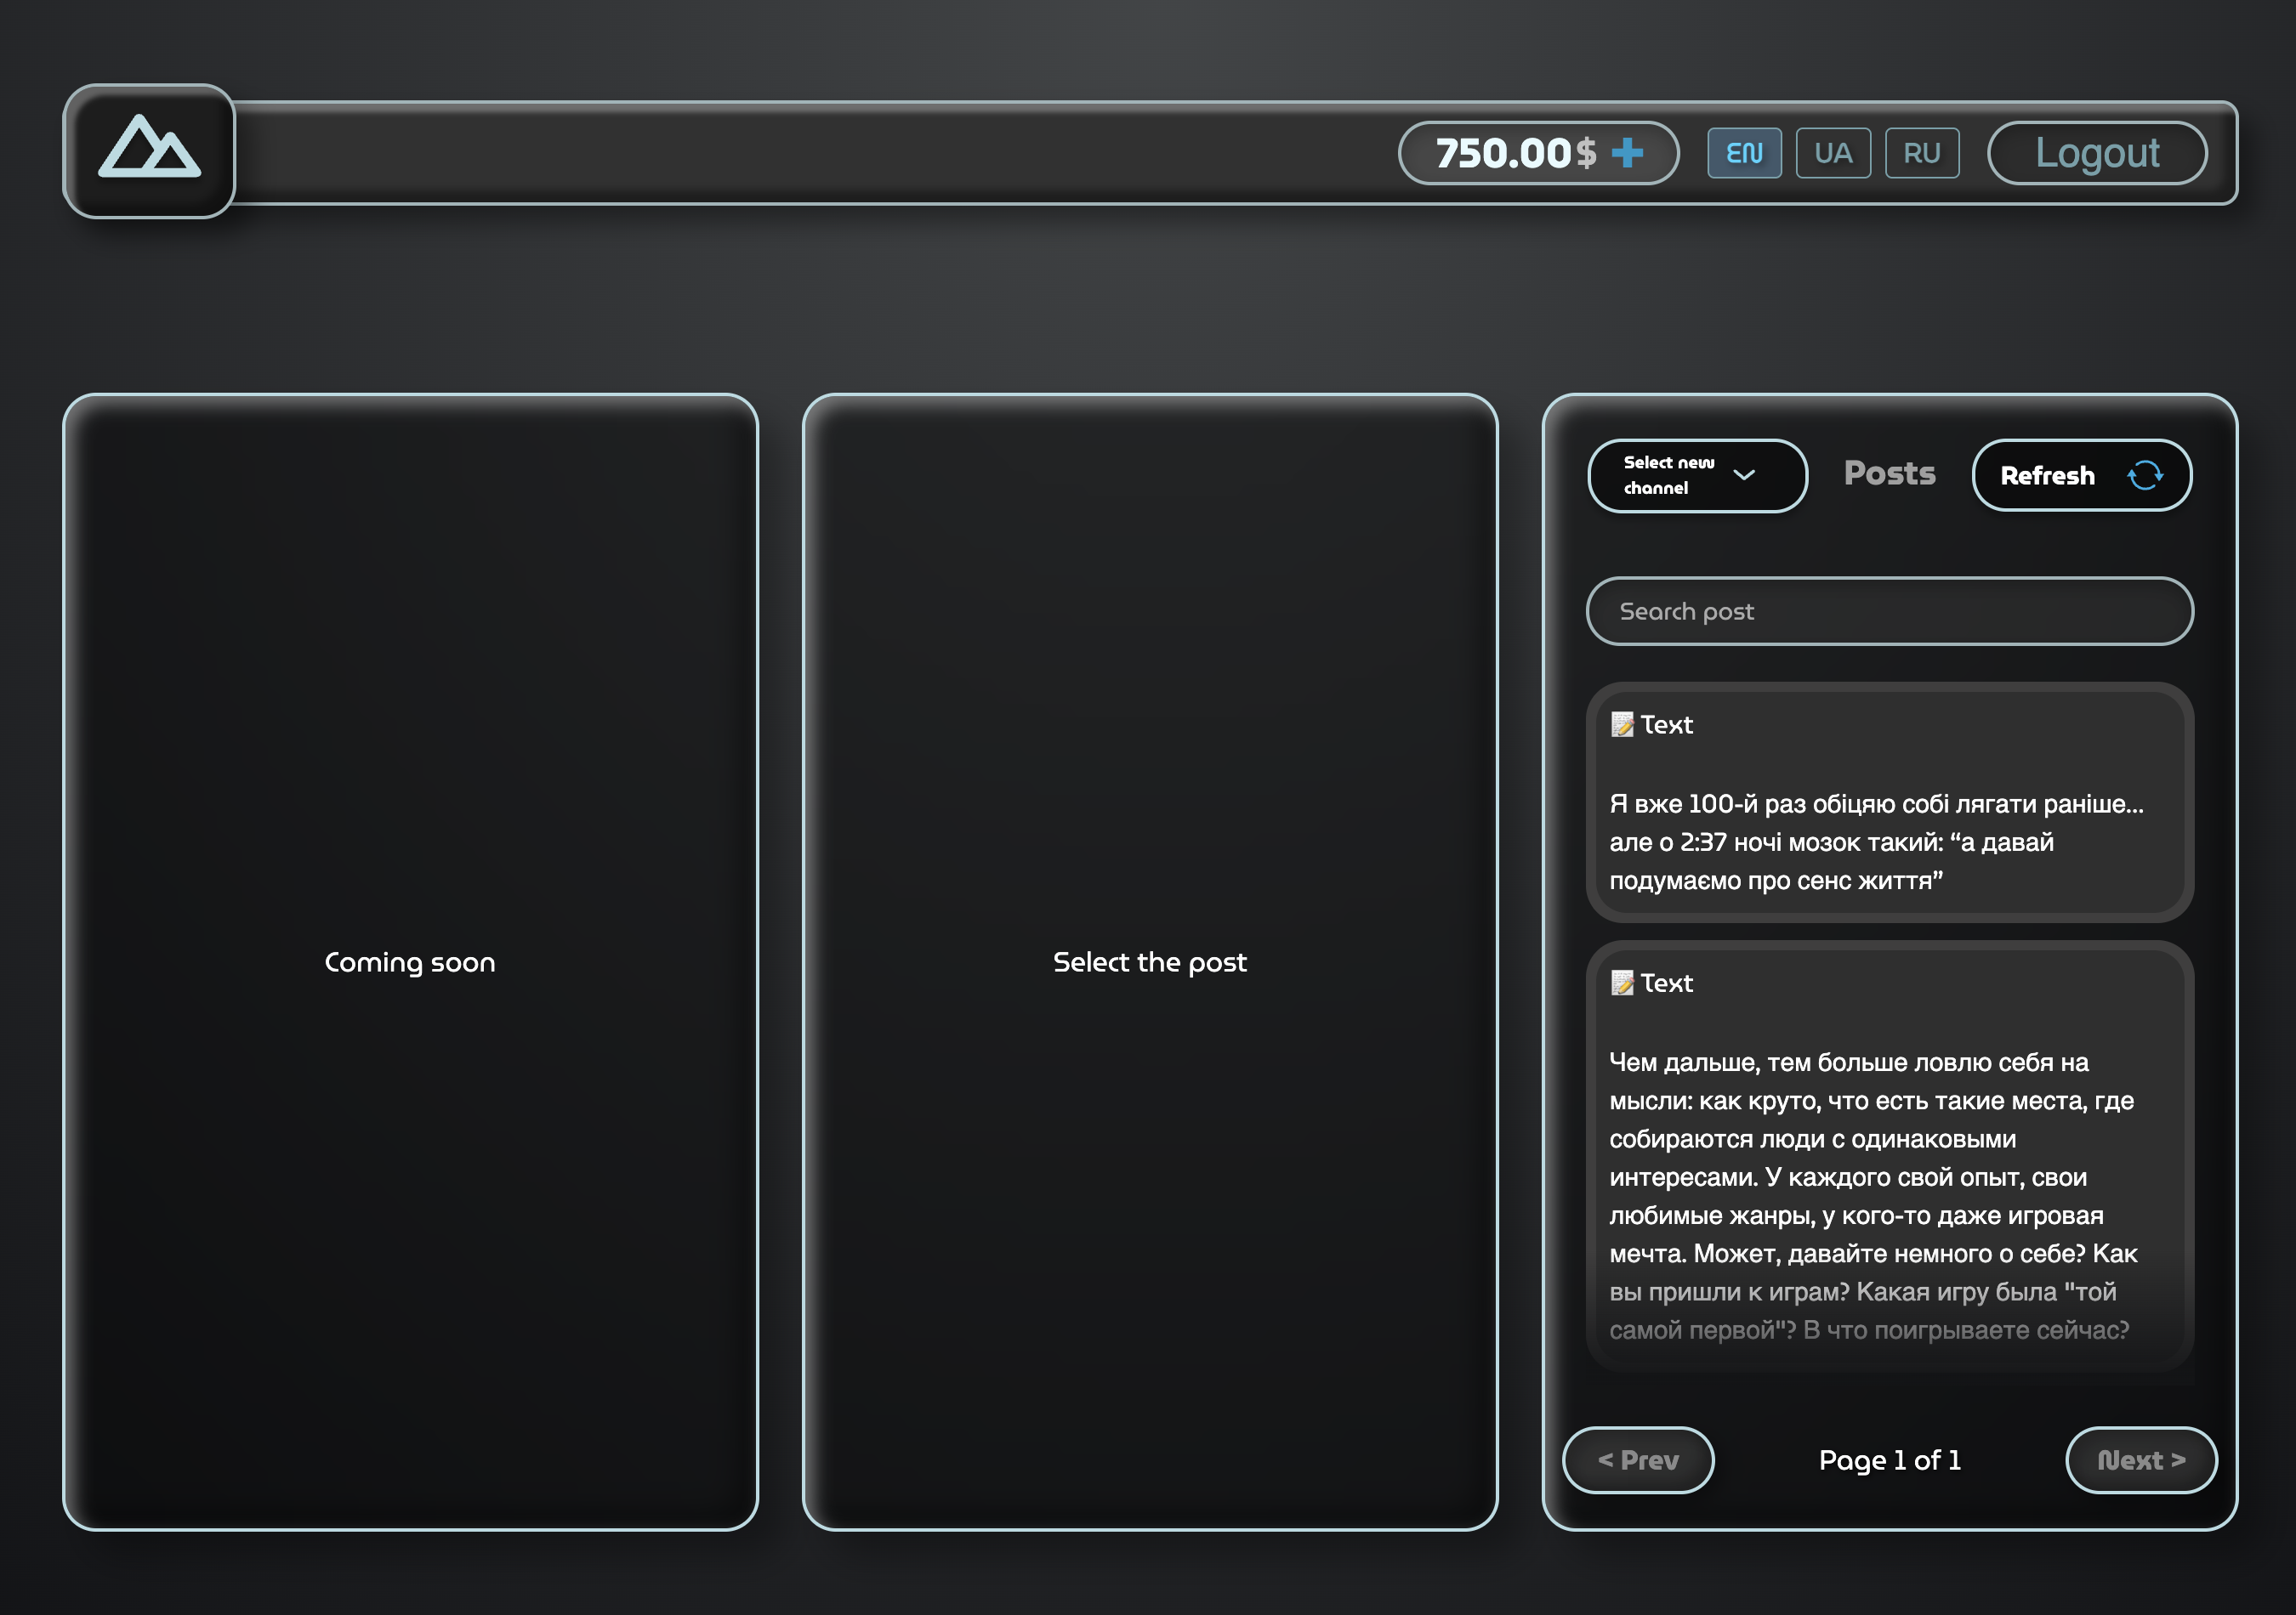
Task: Go to previous page with Prev
Action: pos(1638,1460)
